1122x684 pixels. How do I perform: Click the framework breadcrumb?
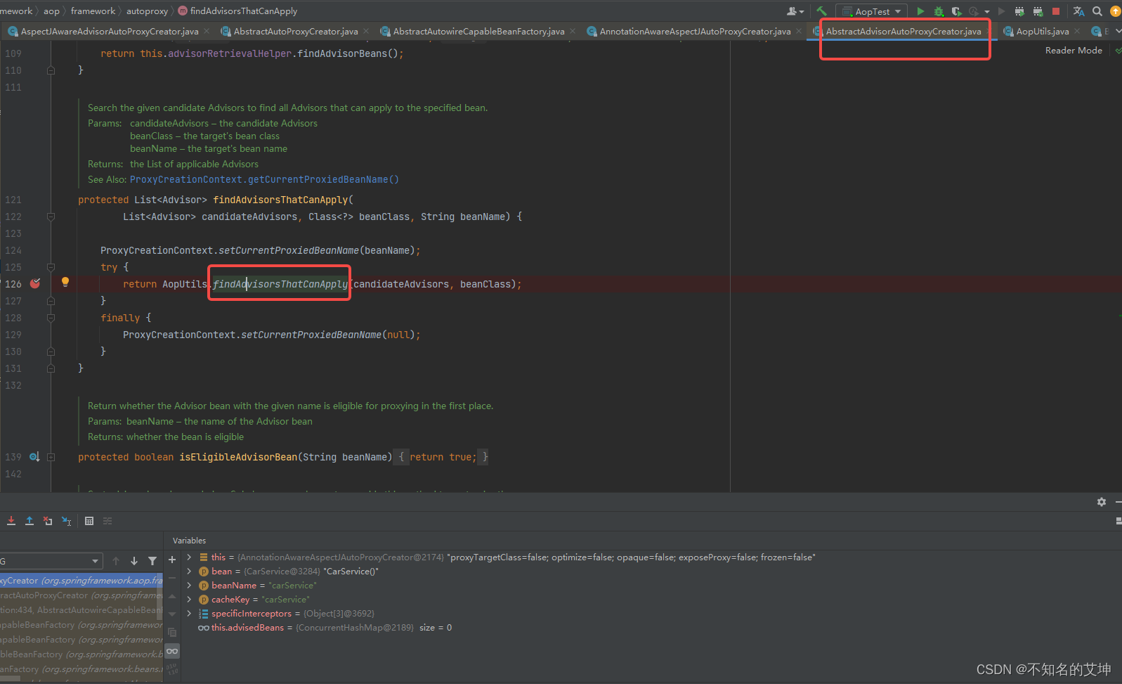(x=93, y=11)
